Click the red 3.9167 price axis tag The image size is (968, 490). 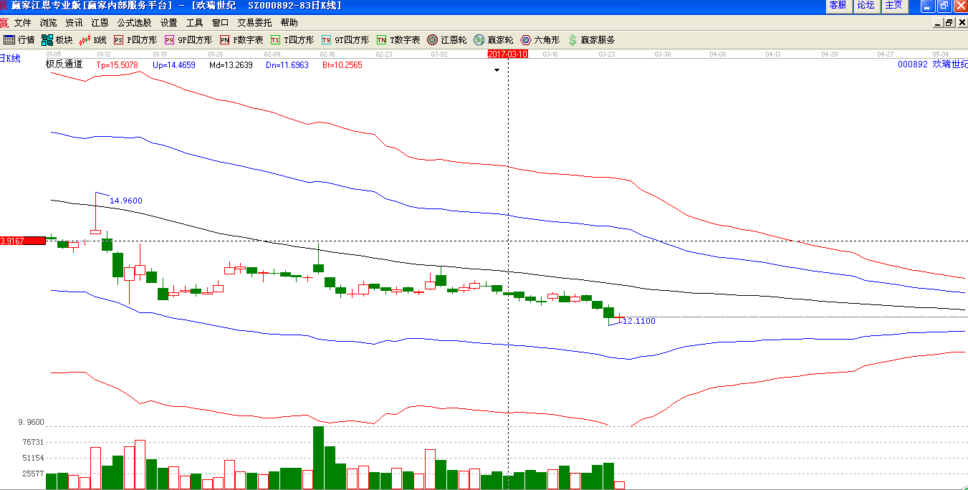(x=23, y=241)
